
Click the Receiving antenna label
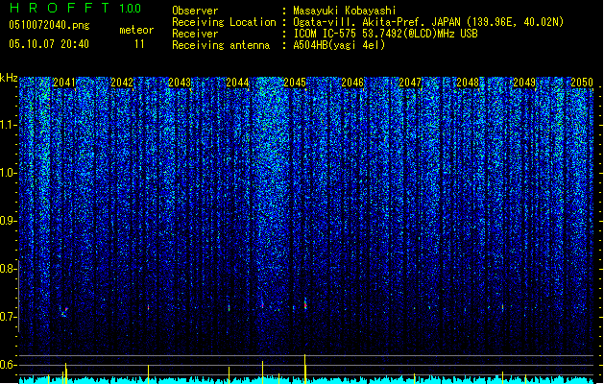tap(221, 45)
